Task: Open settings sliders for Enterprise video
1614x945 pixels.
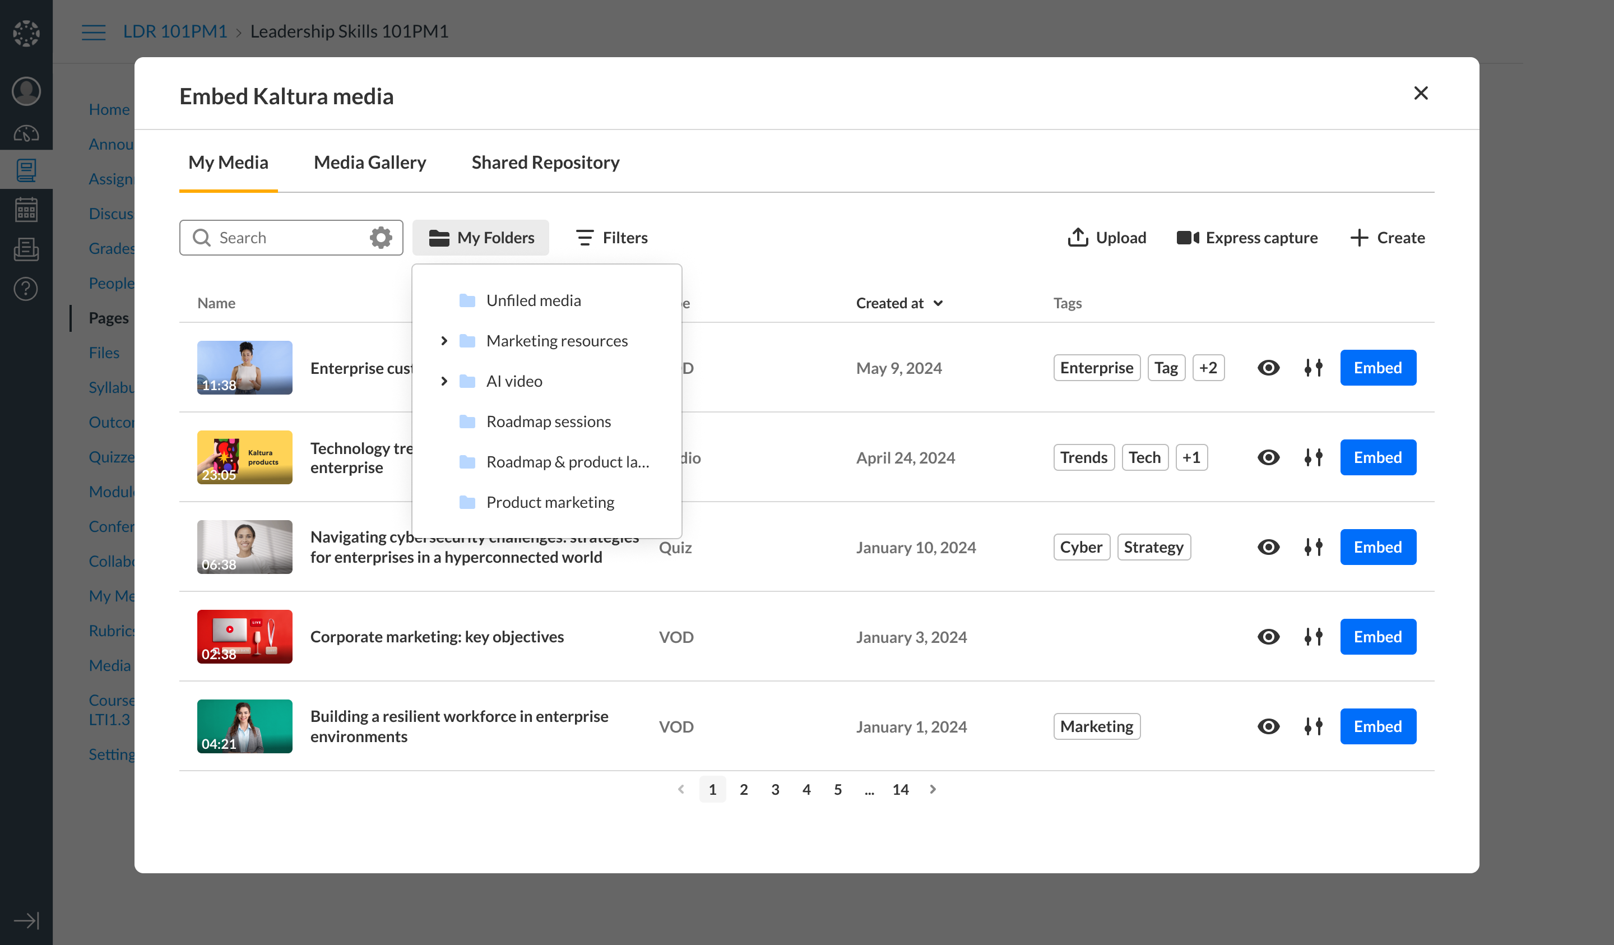Action: 1313,368
